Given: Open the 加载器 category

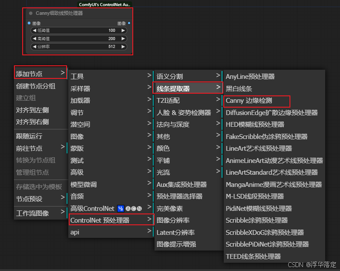Looking at the screenshot, I should tap(111, 101).
